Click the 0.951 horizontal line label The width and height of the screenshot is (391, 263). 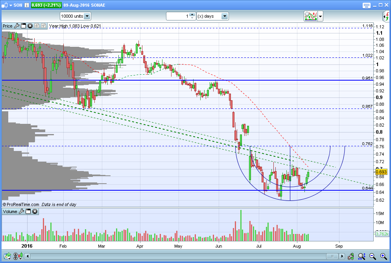click(x=367, y=78)
